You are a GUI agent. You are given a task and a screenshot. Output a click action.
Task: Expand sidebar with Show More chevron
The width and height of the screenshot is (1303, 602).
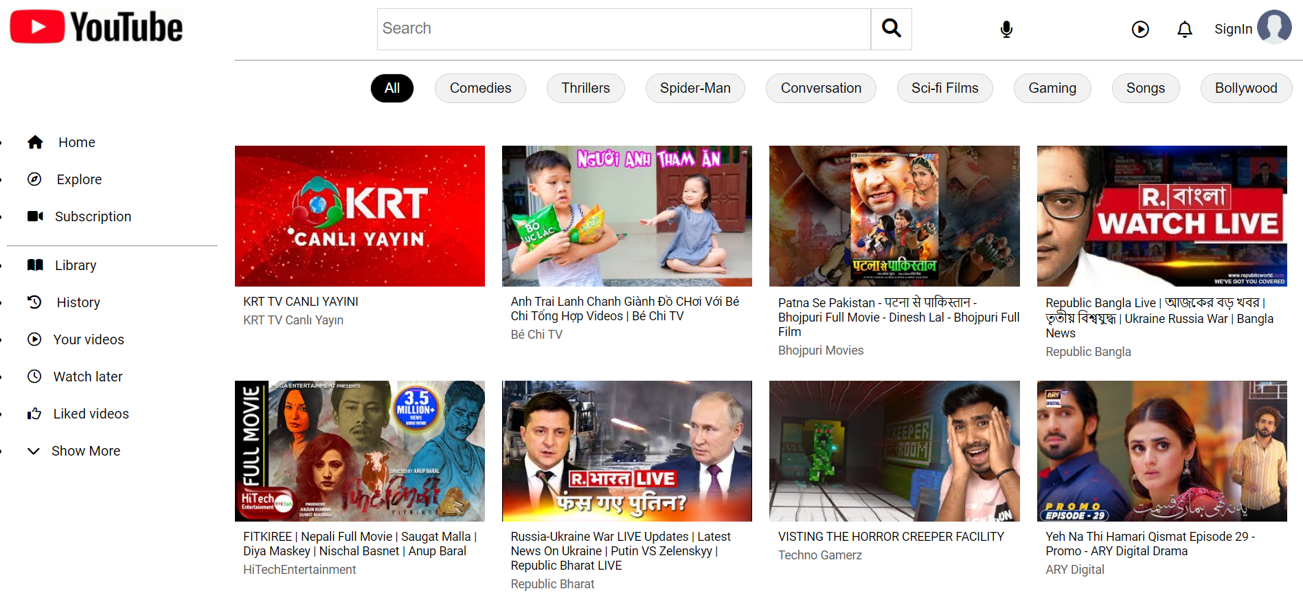(x=33, y=451)
